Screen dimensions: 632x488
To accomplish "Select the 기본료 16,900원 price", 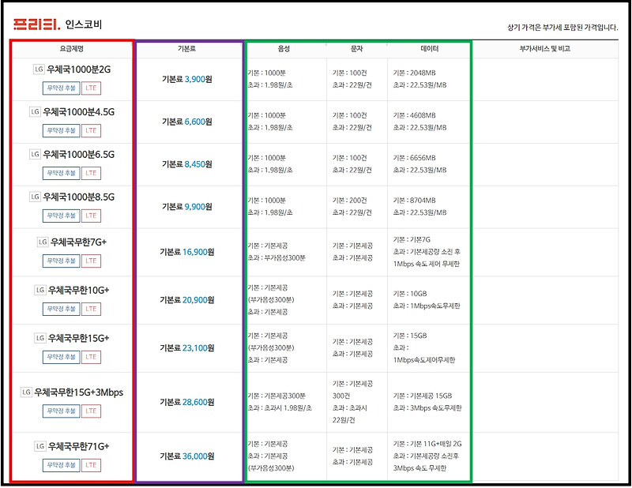I will pos(187,252).
